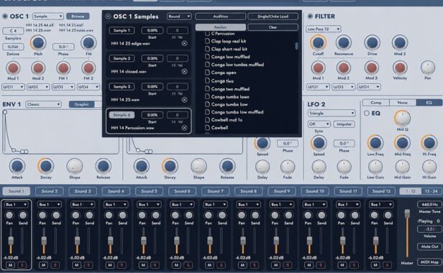The width and height of the screenshot is (443, 273).
Task: Solo the Sound 1 mixer channel
Action: click(22, 265)
